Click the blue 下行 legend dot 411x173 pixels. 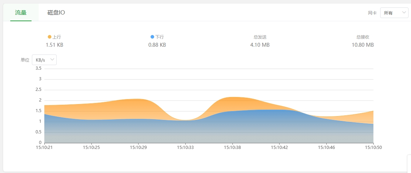click(152, 37)
